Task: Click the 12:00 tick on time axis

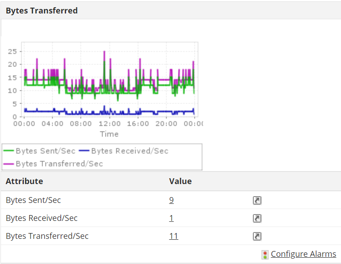Action: (x=109, y=123)
